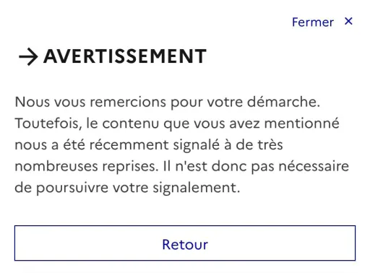Screen dimensions: 370x273
Task: Click the X close icon
Action: pos(348,21)
